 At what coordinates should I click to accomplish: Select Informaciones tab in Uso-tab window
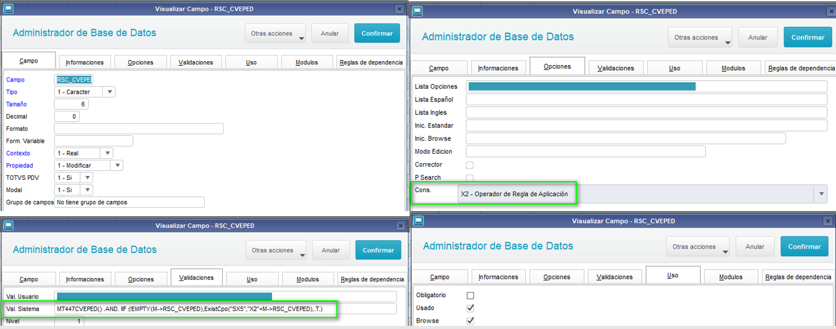click(x=498, y=277)
